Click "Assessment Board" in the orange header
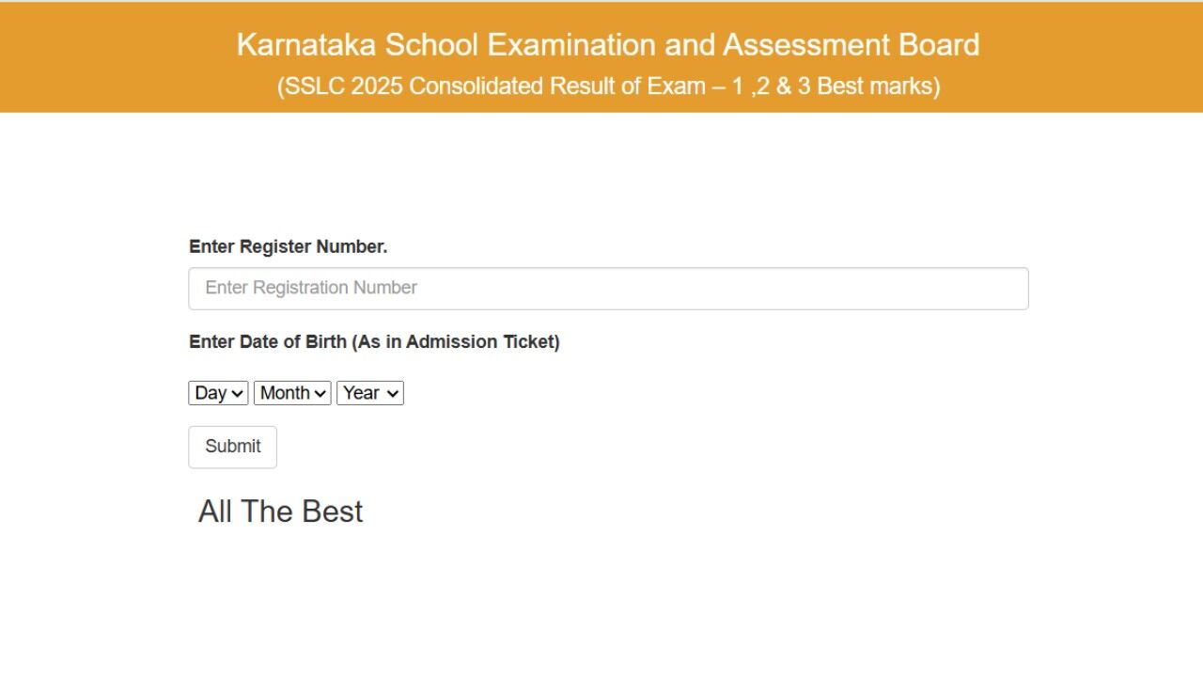 851,44
